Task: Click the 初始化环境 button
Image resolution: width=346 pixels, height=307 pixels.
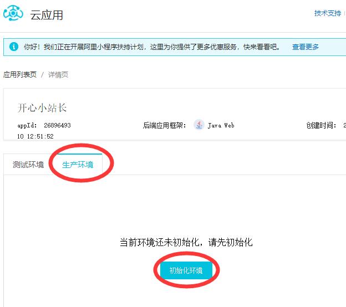Action: pos(186,270)
